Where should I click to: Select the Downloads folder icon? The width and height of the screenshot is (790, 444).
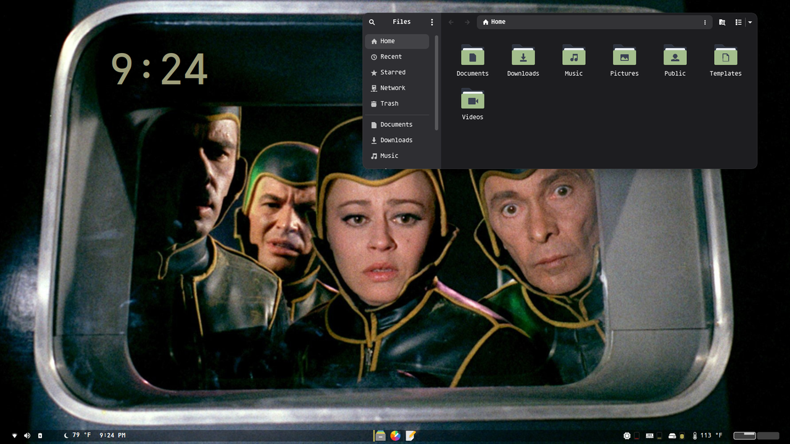coord(523,55)
